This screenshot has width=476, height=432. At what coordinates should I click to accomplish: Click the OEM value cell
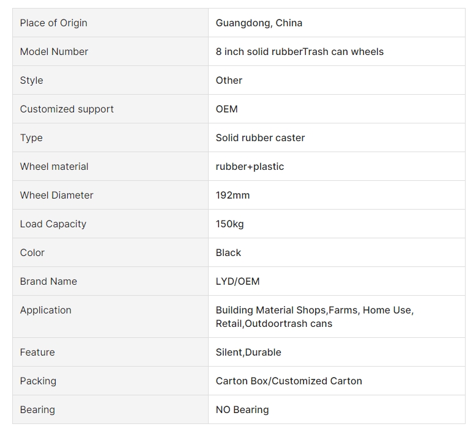coord(337,109)
